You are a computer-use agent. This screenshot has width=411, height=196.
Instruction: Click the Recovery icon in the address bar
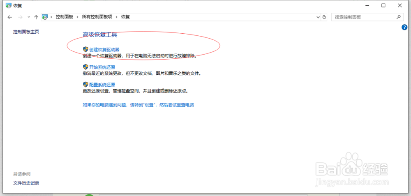(x=45, y=17)
